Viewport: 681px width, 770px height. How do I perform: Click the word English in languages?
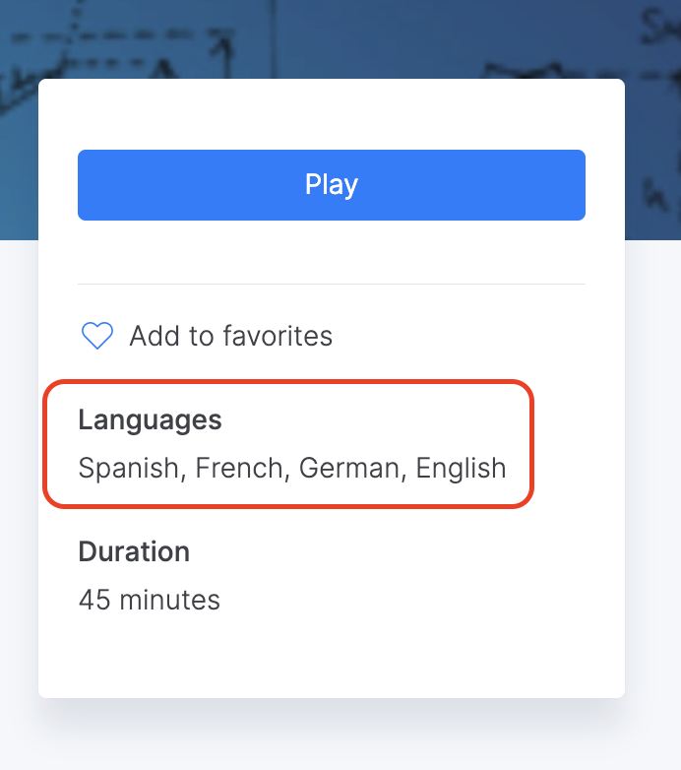pyautogui.click(x=461, y=468)
